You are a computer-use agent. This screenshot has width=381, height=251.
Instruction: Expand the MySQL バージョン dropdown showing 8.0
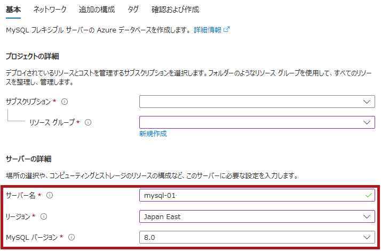256,237
